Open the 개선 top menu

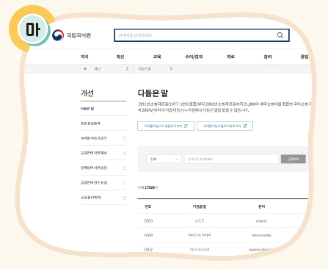[120, 57]
